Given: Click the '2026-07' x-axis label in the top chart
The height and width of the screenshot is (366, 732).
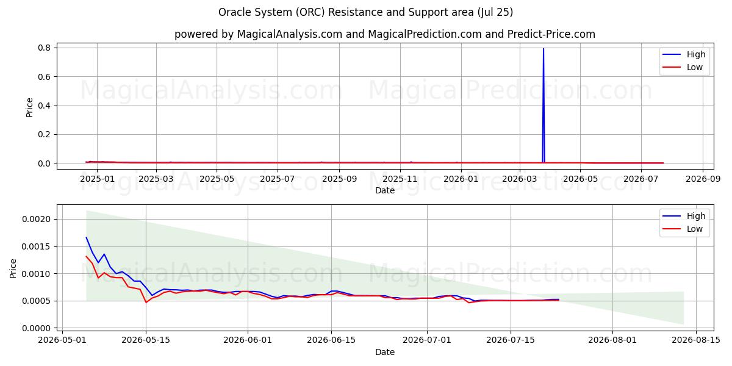Looking at the screenshot, I should (642, 179).
